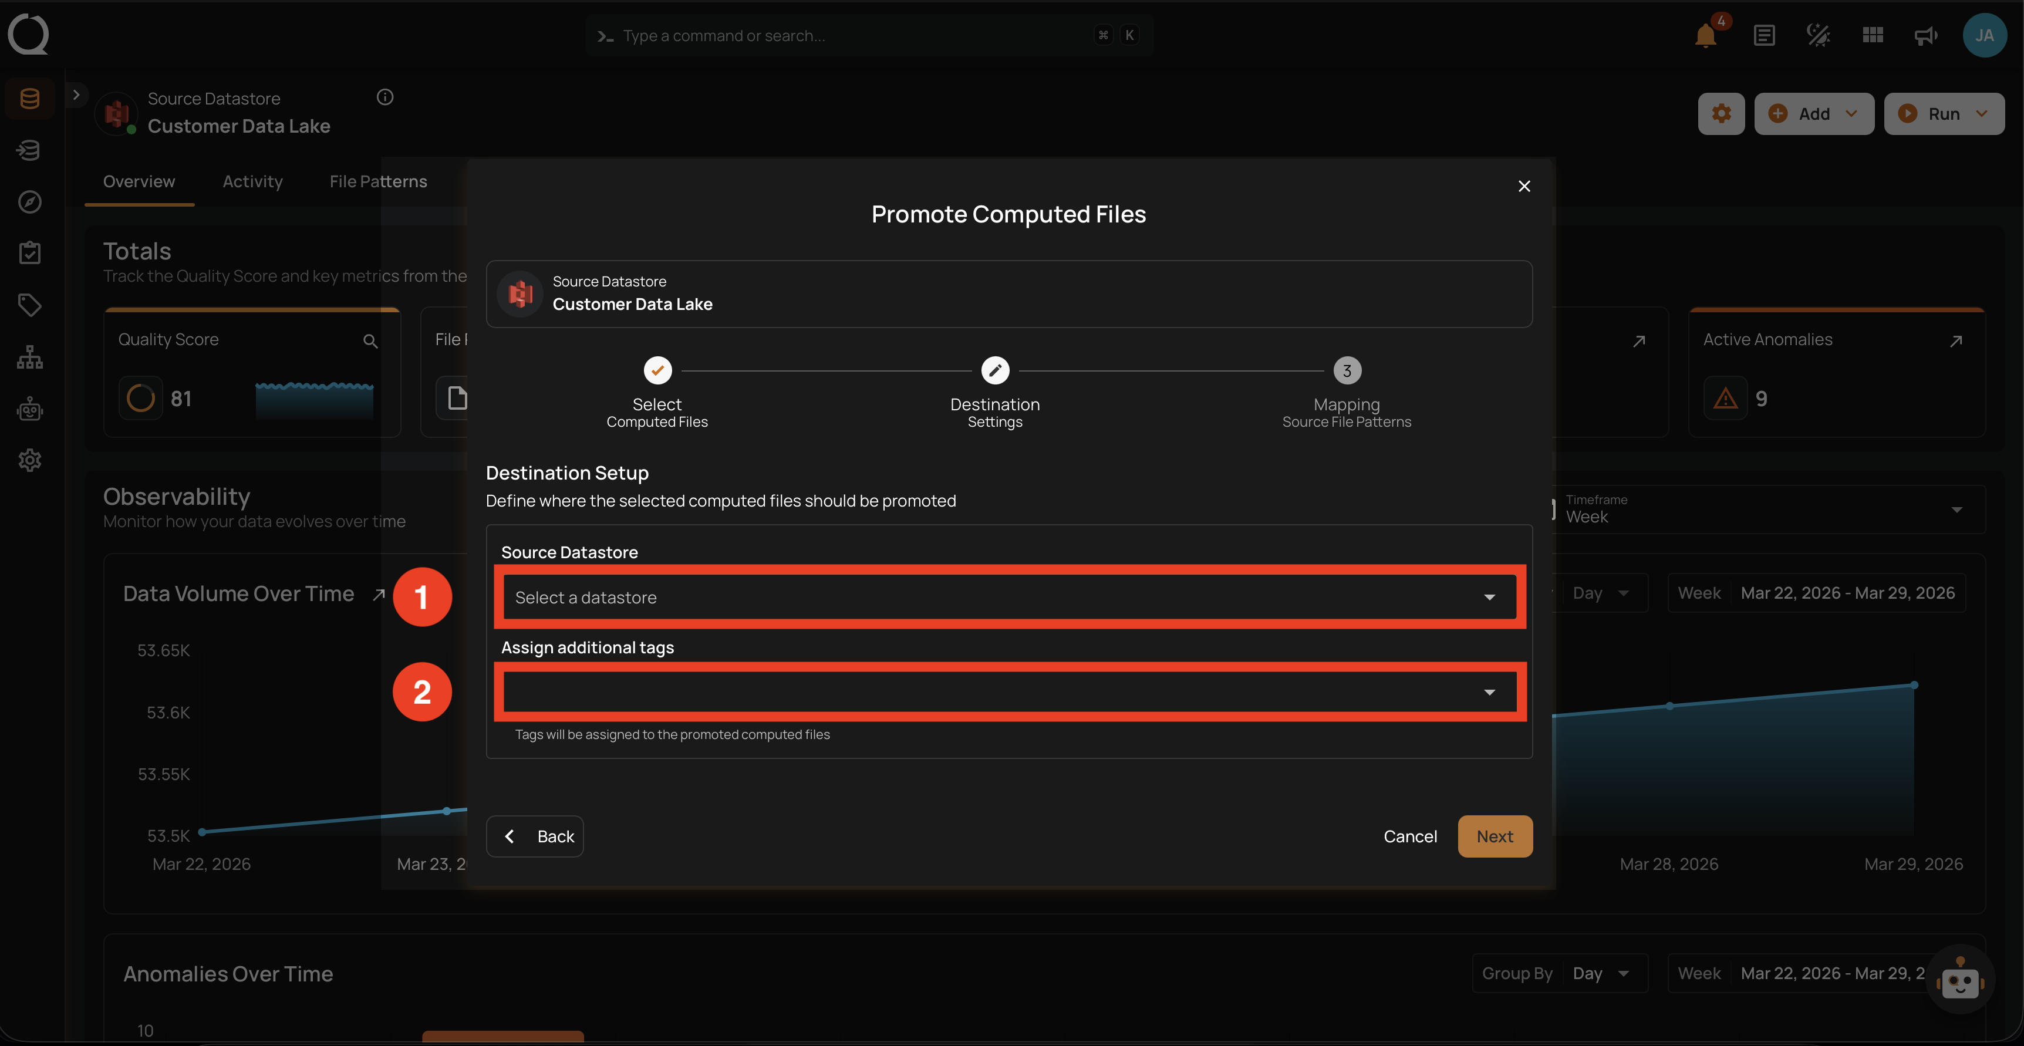Open the JA user avatar menu
This screenshot has height=1046, width=2024.
1985,35
